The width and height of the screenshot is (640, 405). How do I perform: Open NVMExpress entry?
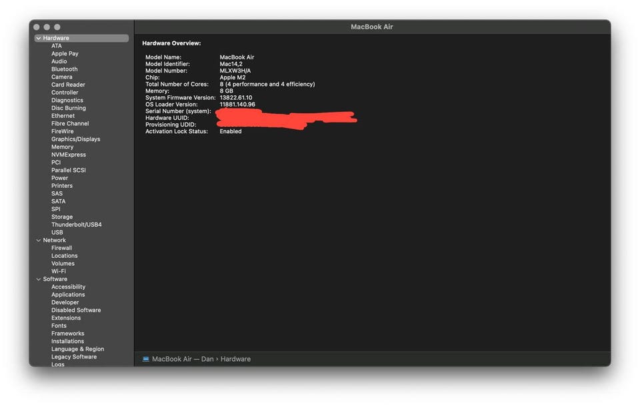coord(69,155)
